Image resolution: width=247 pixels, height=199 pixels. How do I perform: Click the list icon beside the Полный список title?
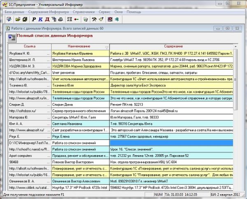12,37
